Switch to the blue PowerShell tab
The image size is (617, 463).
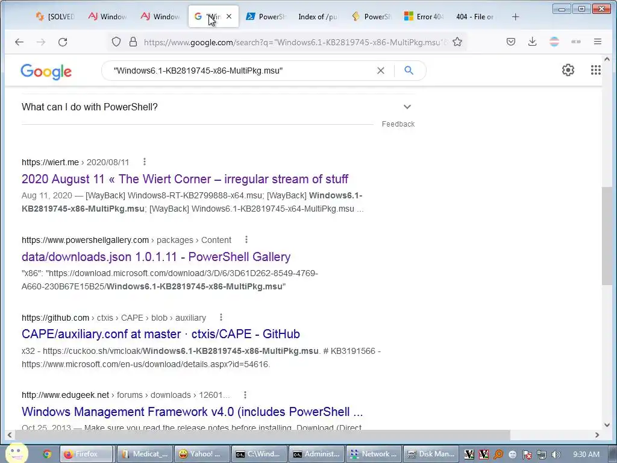pos(266,16)
